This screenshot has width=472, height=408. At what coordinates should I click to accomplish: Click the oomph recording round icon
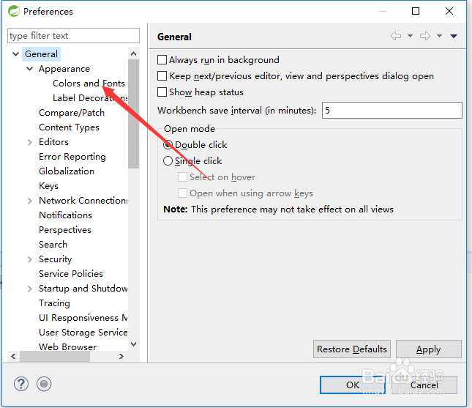pos(44,384)
